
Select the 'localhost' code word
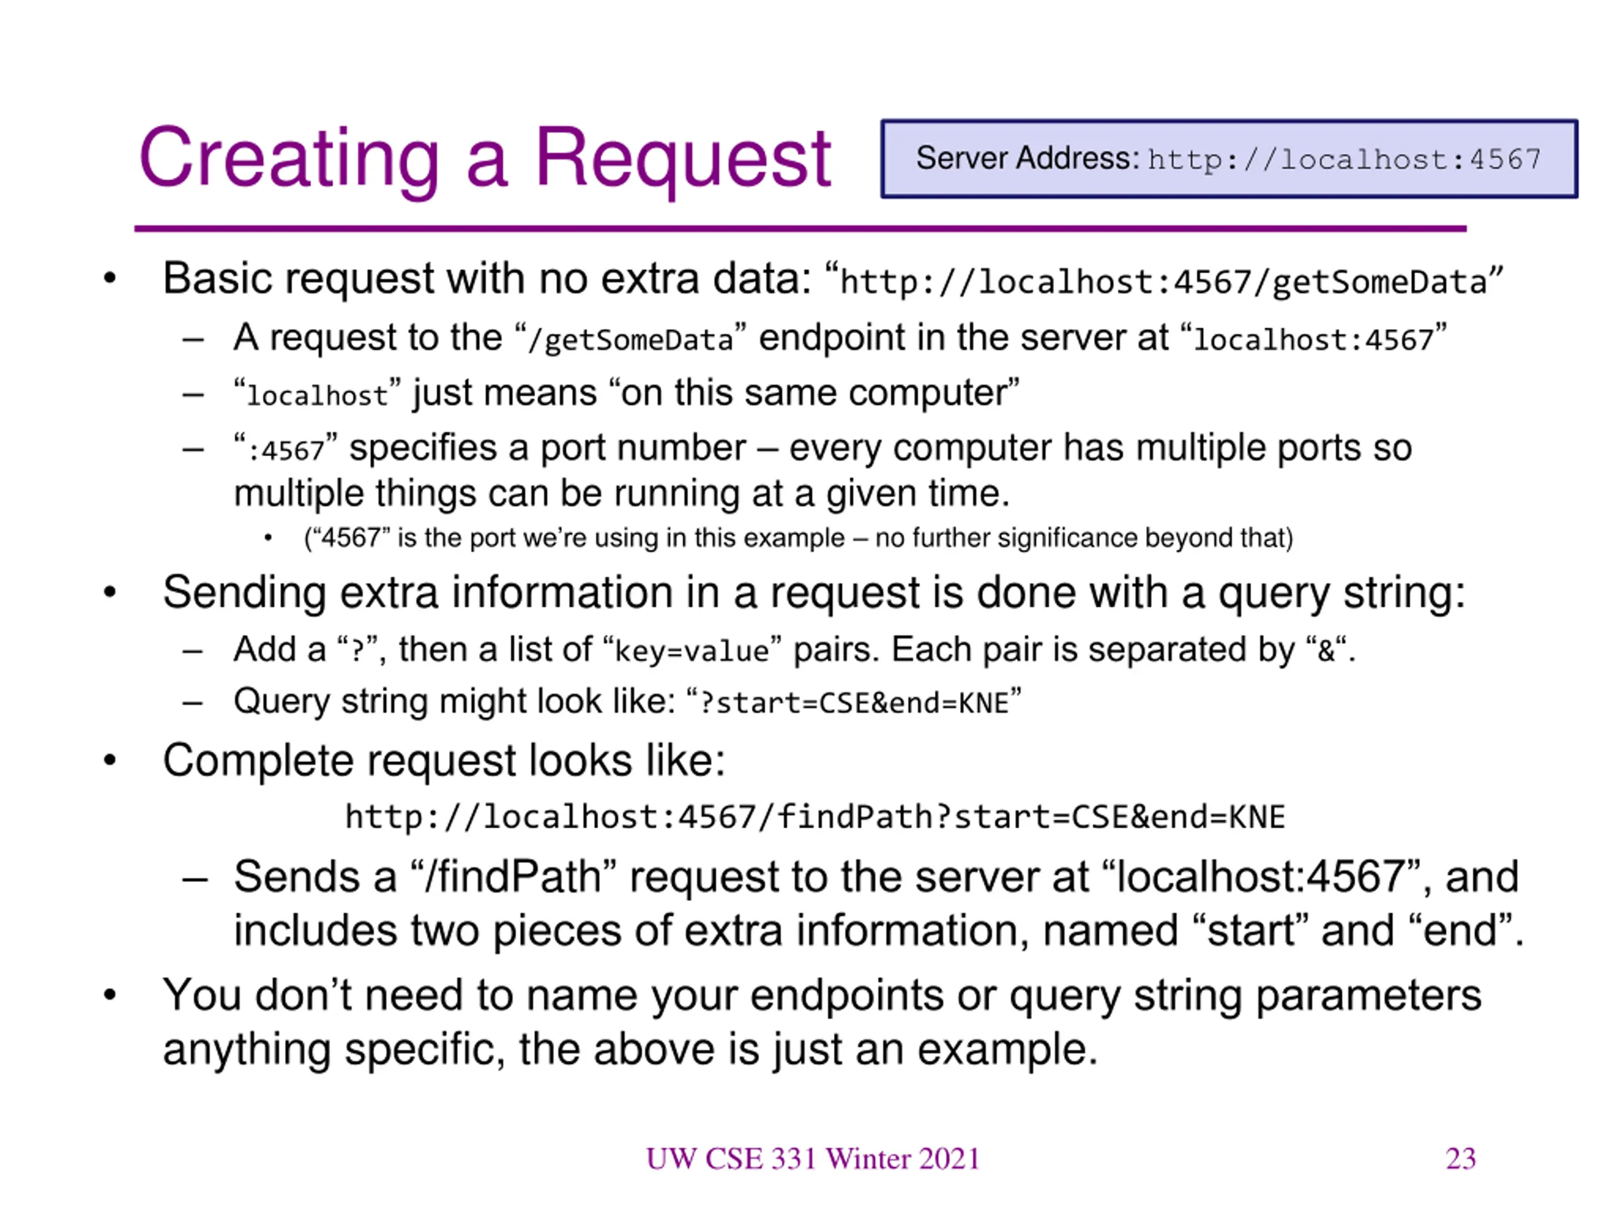pos(317,395)
